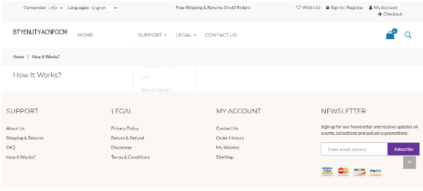Open Site Map footer link
Screen dimensions: 423x191
point(225,157)
